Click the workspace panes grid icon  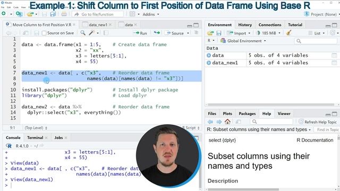tap(132, 14)
